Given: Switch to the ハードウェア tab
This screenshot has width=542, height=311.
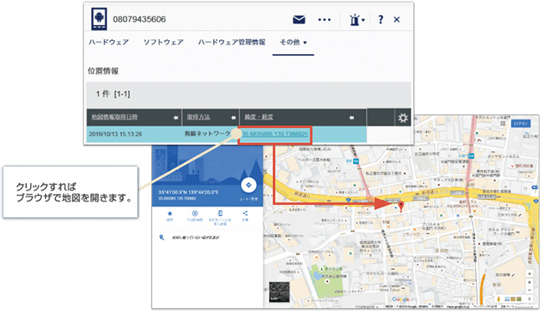Looking at the screenshot, I should pos(109,42).
